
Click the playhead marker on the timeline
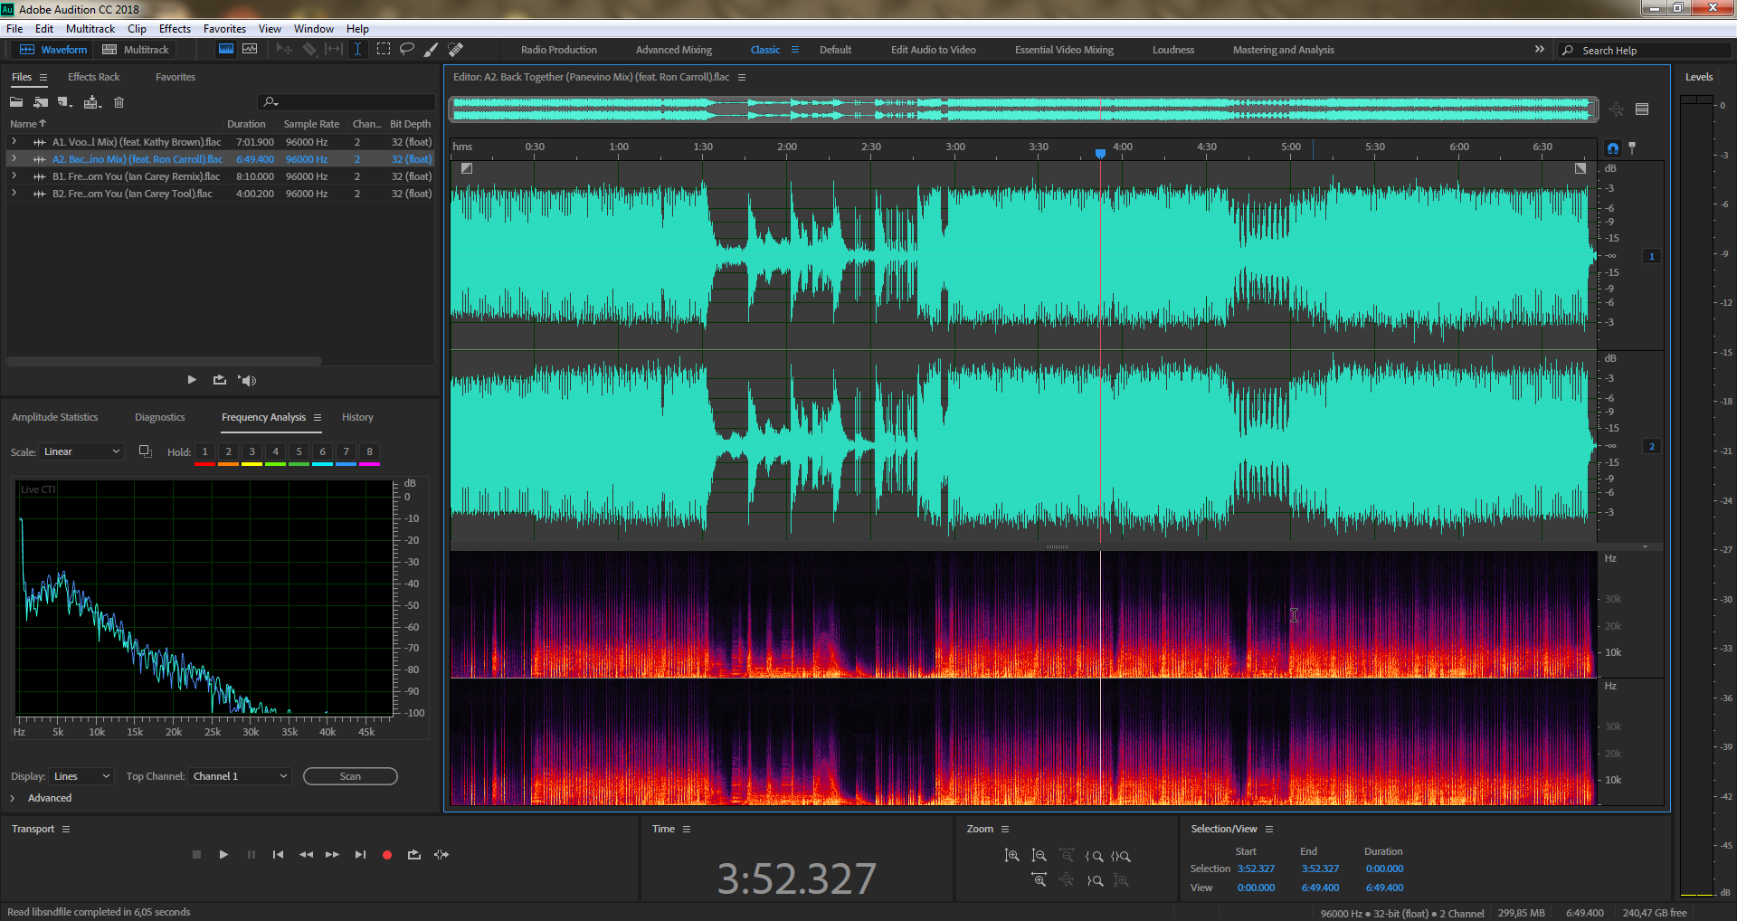1100,154
